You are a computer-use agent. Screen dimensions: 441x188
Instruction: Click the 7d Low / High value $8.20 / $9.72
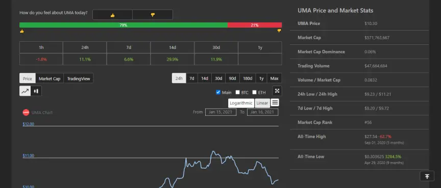[x=377, y=109]
